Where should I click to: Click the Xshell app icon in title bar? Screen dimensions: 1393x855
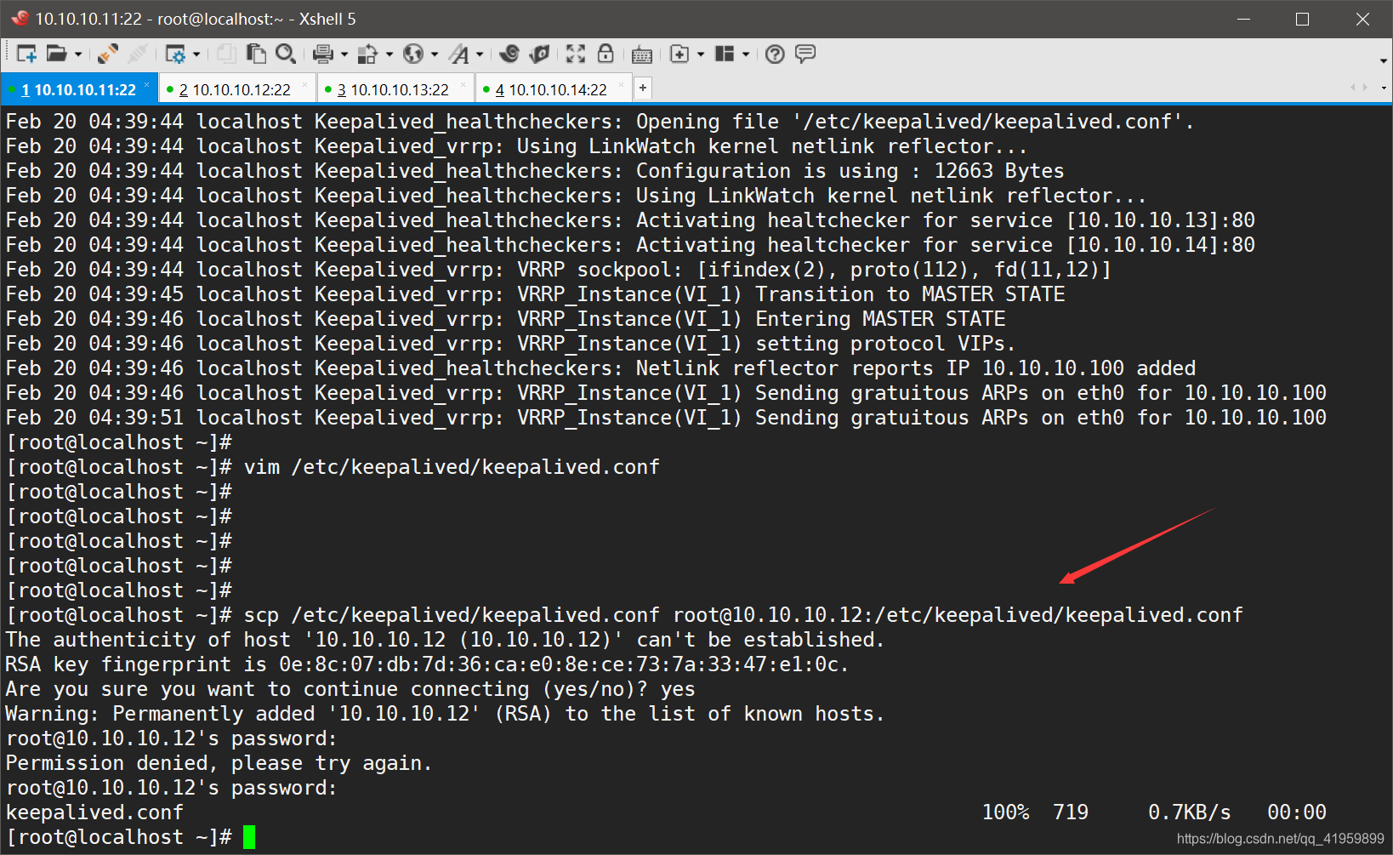coord(20,18)
